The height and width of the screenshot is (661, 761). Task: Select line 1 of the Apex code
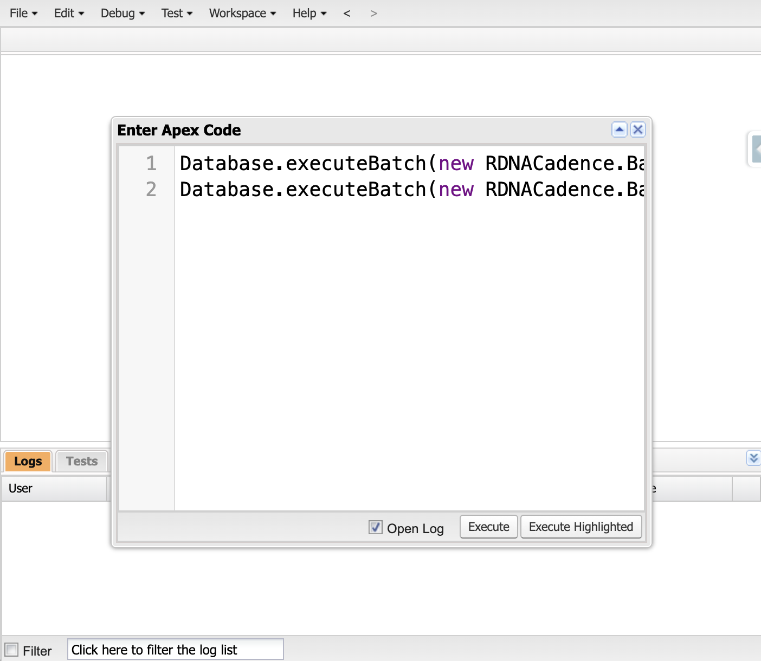pyautogui.click(x=379, y=163)
